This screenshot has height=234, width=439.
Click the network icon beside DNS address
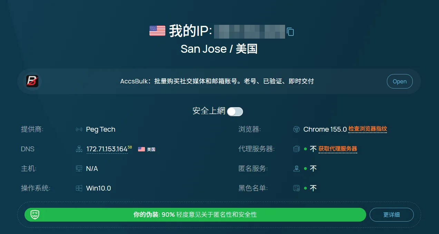[79, 149]
